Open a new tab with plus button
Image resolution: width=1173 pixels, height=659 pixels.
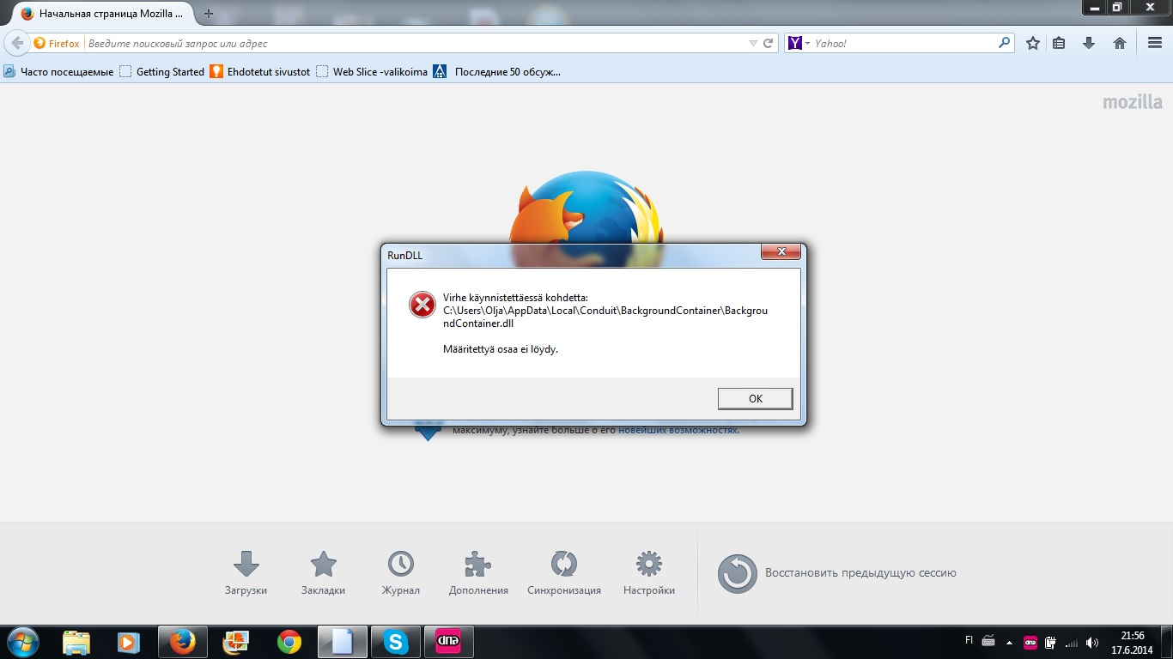point(208,14)
